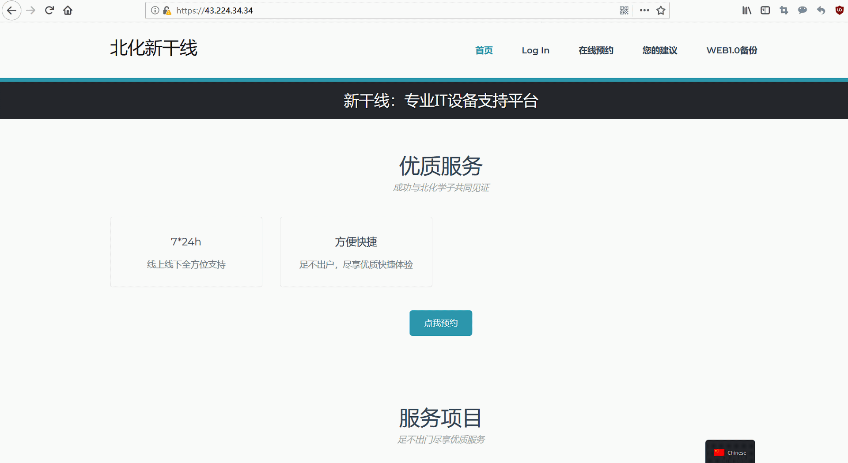Reload the current page
The image size is (848, 463).
tap(49, 11)
